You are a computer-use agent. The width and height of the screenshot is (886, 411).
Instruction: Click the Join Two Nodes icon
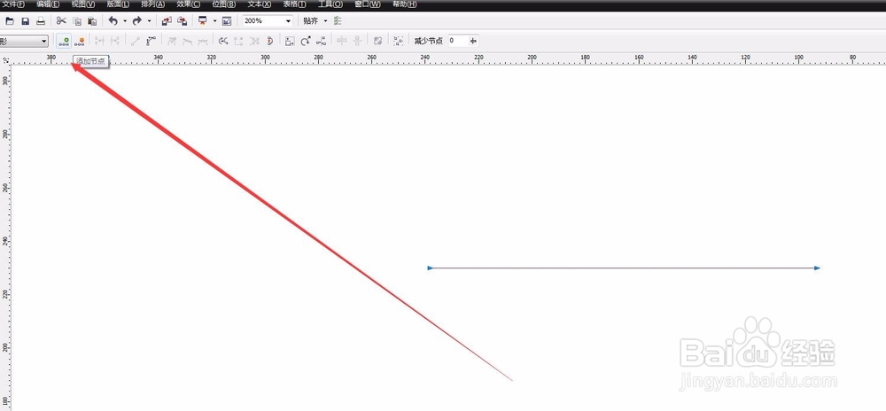click(99, 41)
